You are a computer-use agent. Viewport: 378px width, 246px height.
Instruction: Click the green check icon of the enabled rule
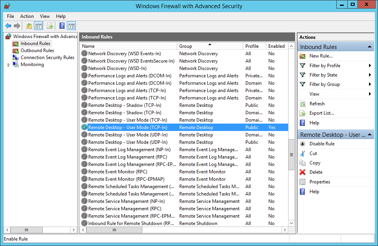coord(84,127)
